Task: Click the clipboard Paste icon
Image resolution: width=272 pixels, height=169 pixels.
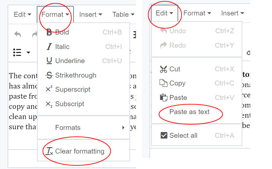Action: 164,98
